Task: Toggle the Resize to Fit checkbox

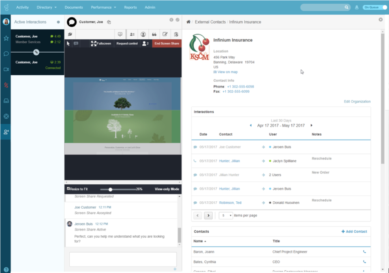Action: point(68,188)
